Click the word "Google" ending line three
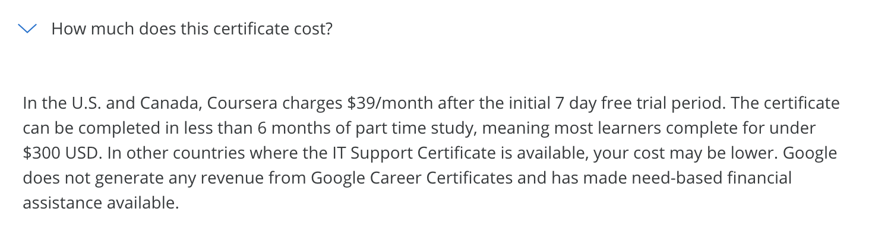Image resolution: width=872 pixels, height=240 pixels. (x=810, y=153)
